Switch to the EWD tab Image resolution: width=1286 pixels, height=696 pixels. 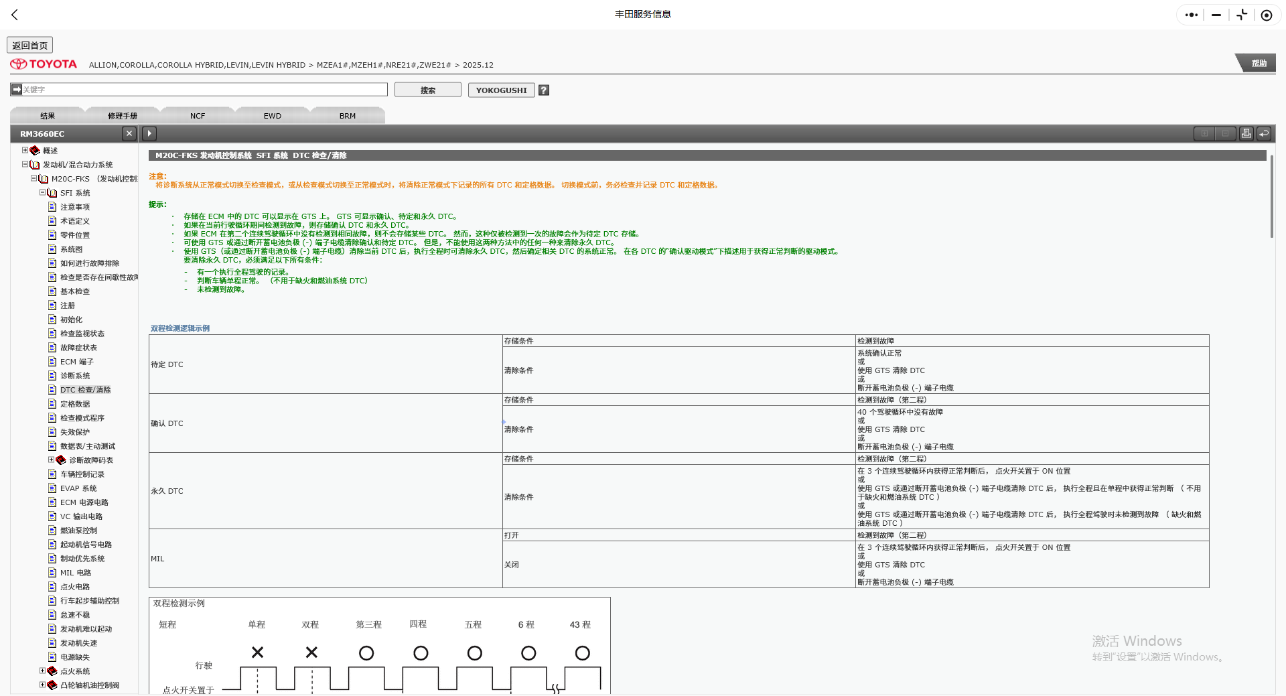click(x=273, y=115)
